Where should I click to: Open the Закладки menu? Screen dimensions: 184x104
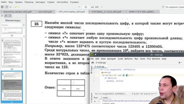40,2
